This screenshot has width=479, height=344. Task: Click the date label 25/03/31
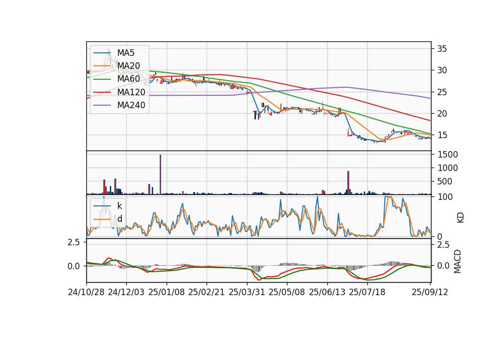(x=247, y=292)
